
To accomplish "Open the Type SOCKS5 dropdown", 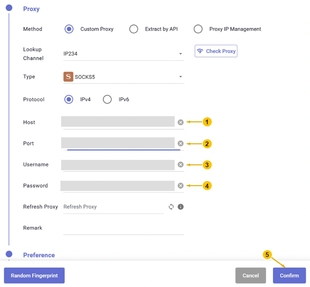I will 124,77.
